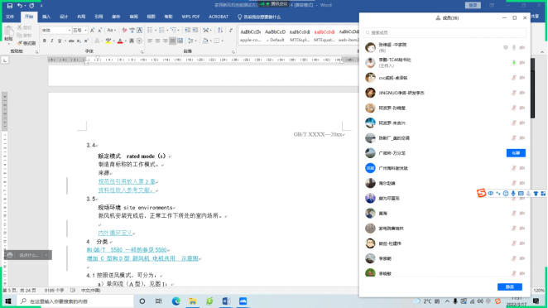548x308 pixels.
Task: Undo the last action
Action: (x=20, y=6)
